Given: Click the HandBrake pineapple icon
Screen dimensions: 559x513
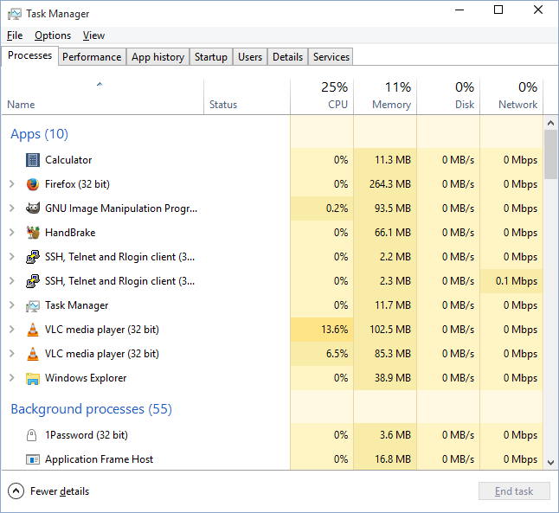Looking at the screenshot, I should (33, 233).
